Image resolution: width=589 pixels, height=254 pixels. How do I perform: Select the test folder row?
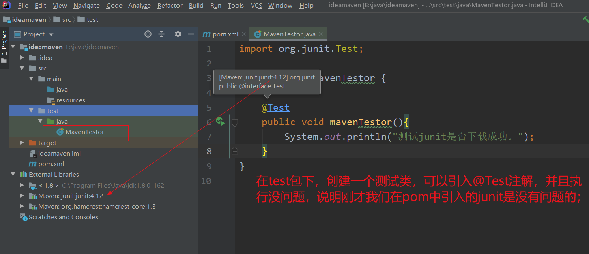click(103, 111)
